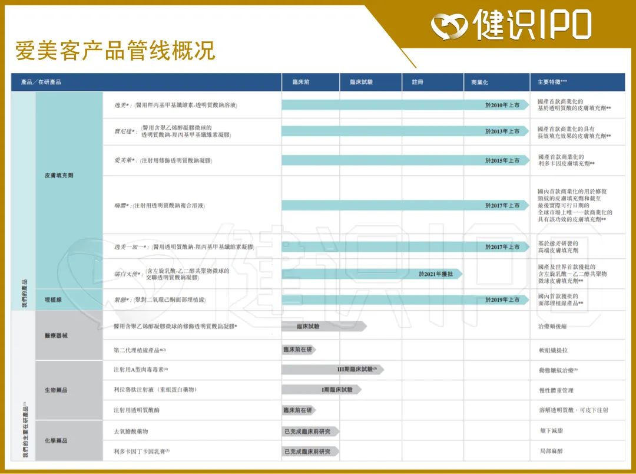Screen dimensions: 636x474
Task: Click the 頦下減脂 feature text
Action: click(551, 430)
